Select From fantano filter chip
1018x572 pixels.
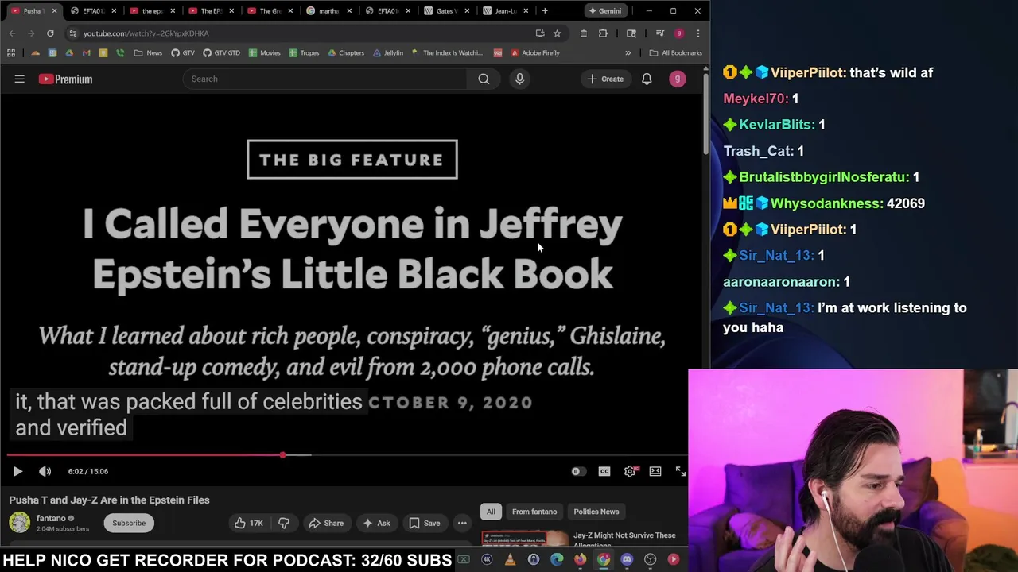(x=534, y=512)
